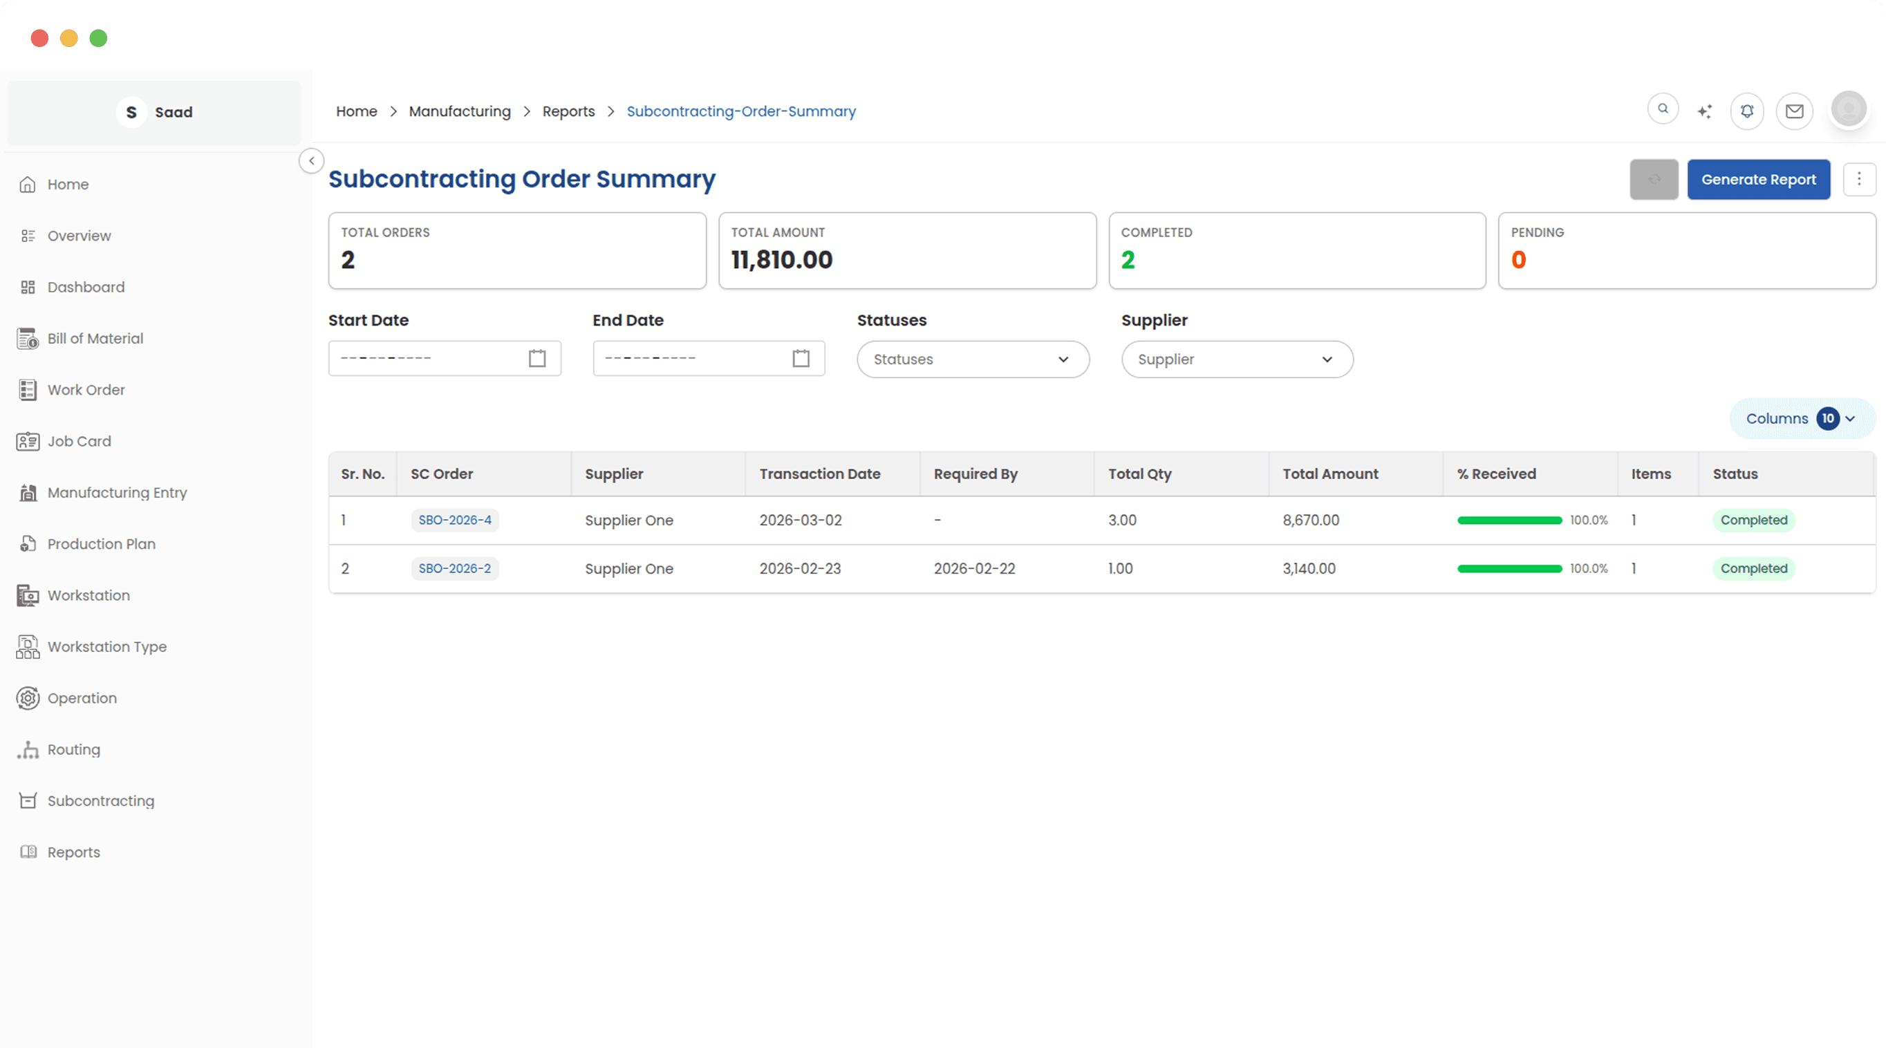The height and width of the screenshot is (1048, 1886).
Task: Select the Routing icon in the sidebar
Action: [x=27, y=749]
